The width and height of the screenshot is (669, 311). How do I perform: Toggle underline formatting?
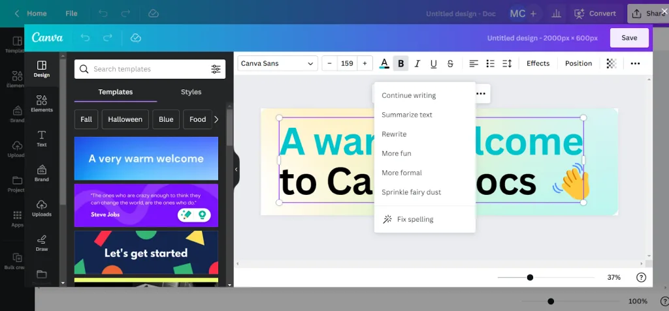pyautogui.click(x=433, y=63)
